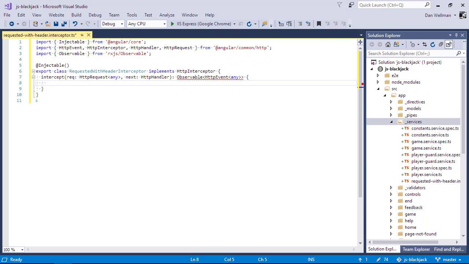Image resolution: width=469 pixels, height=264 pixels.
Task: Click the split editor handle above scrollbar
Action: (x=360, y=42)
